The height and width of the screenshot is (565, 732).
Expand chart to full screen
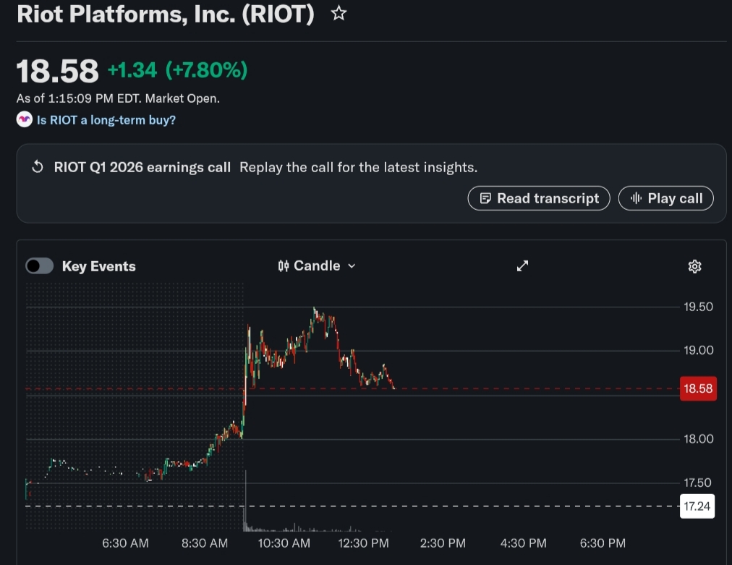click(x=522, y=265)
